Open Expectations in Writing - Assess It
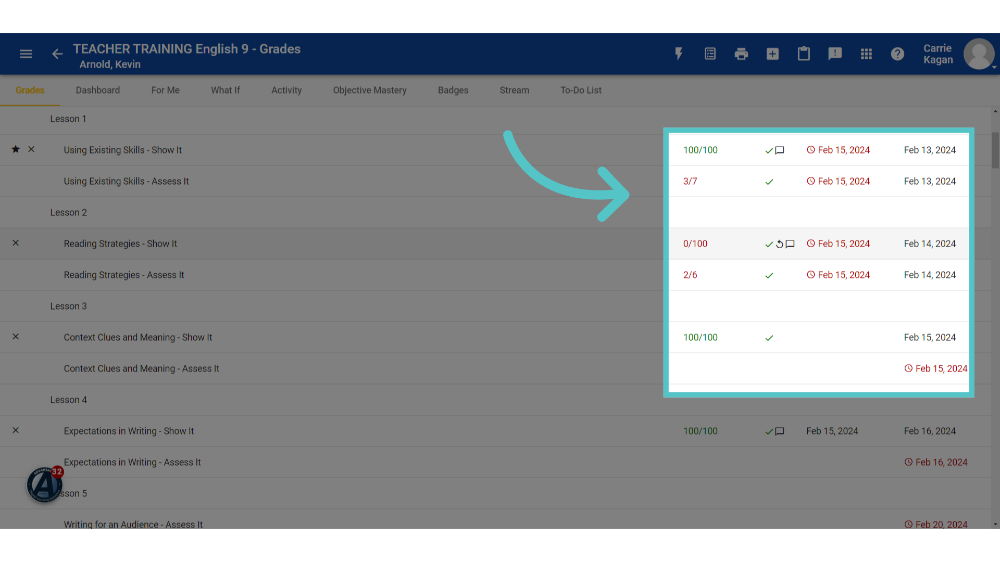The width and height of the screenshot is (1000, 562). coord(132,462)
